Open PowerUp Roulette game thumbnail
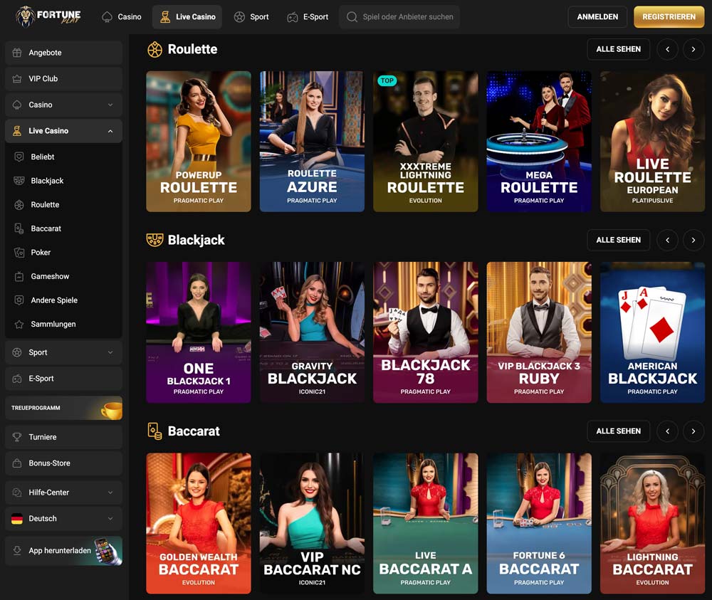712x600 pixels. [x=199, y=142]
